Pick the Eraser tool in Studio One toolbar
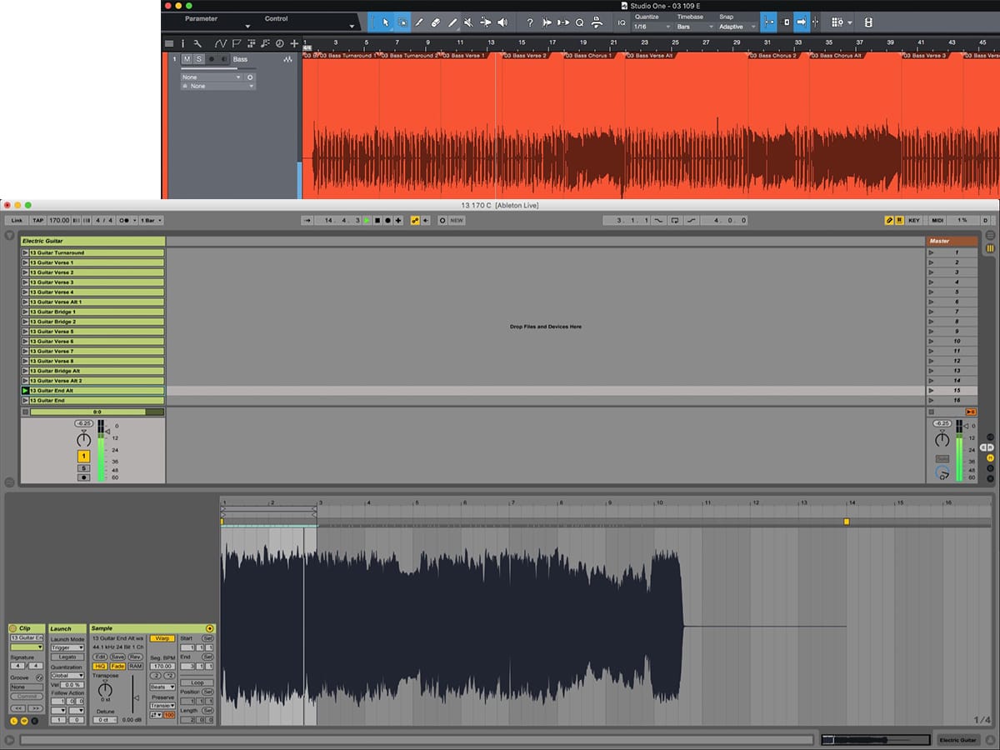This screenshot has height=750, width=1000. [436, 22]
